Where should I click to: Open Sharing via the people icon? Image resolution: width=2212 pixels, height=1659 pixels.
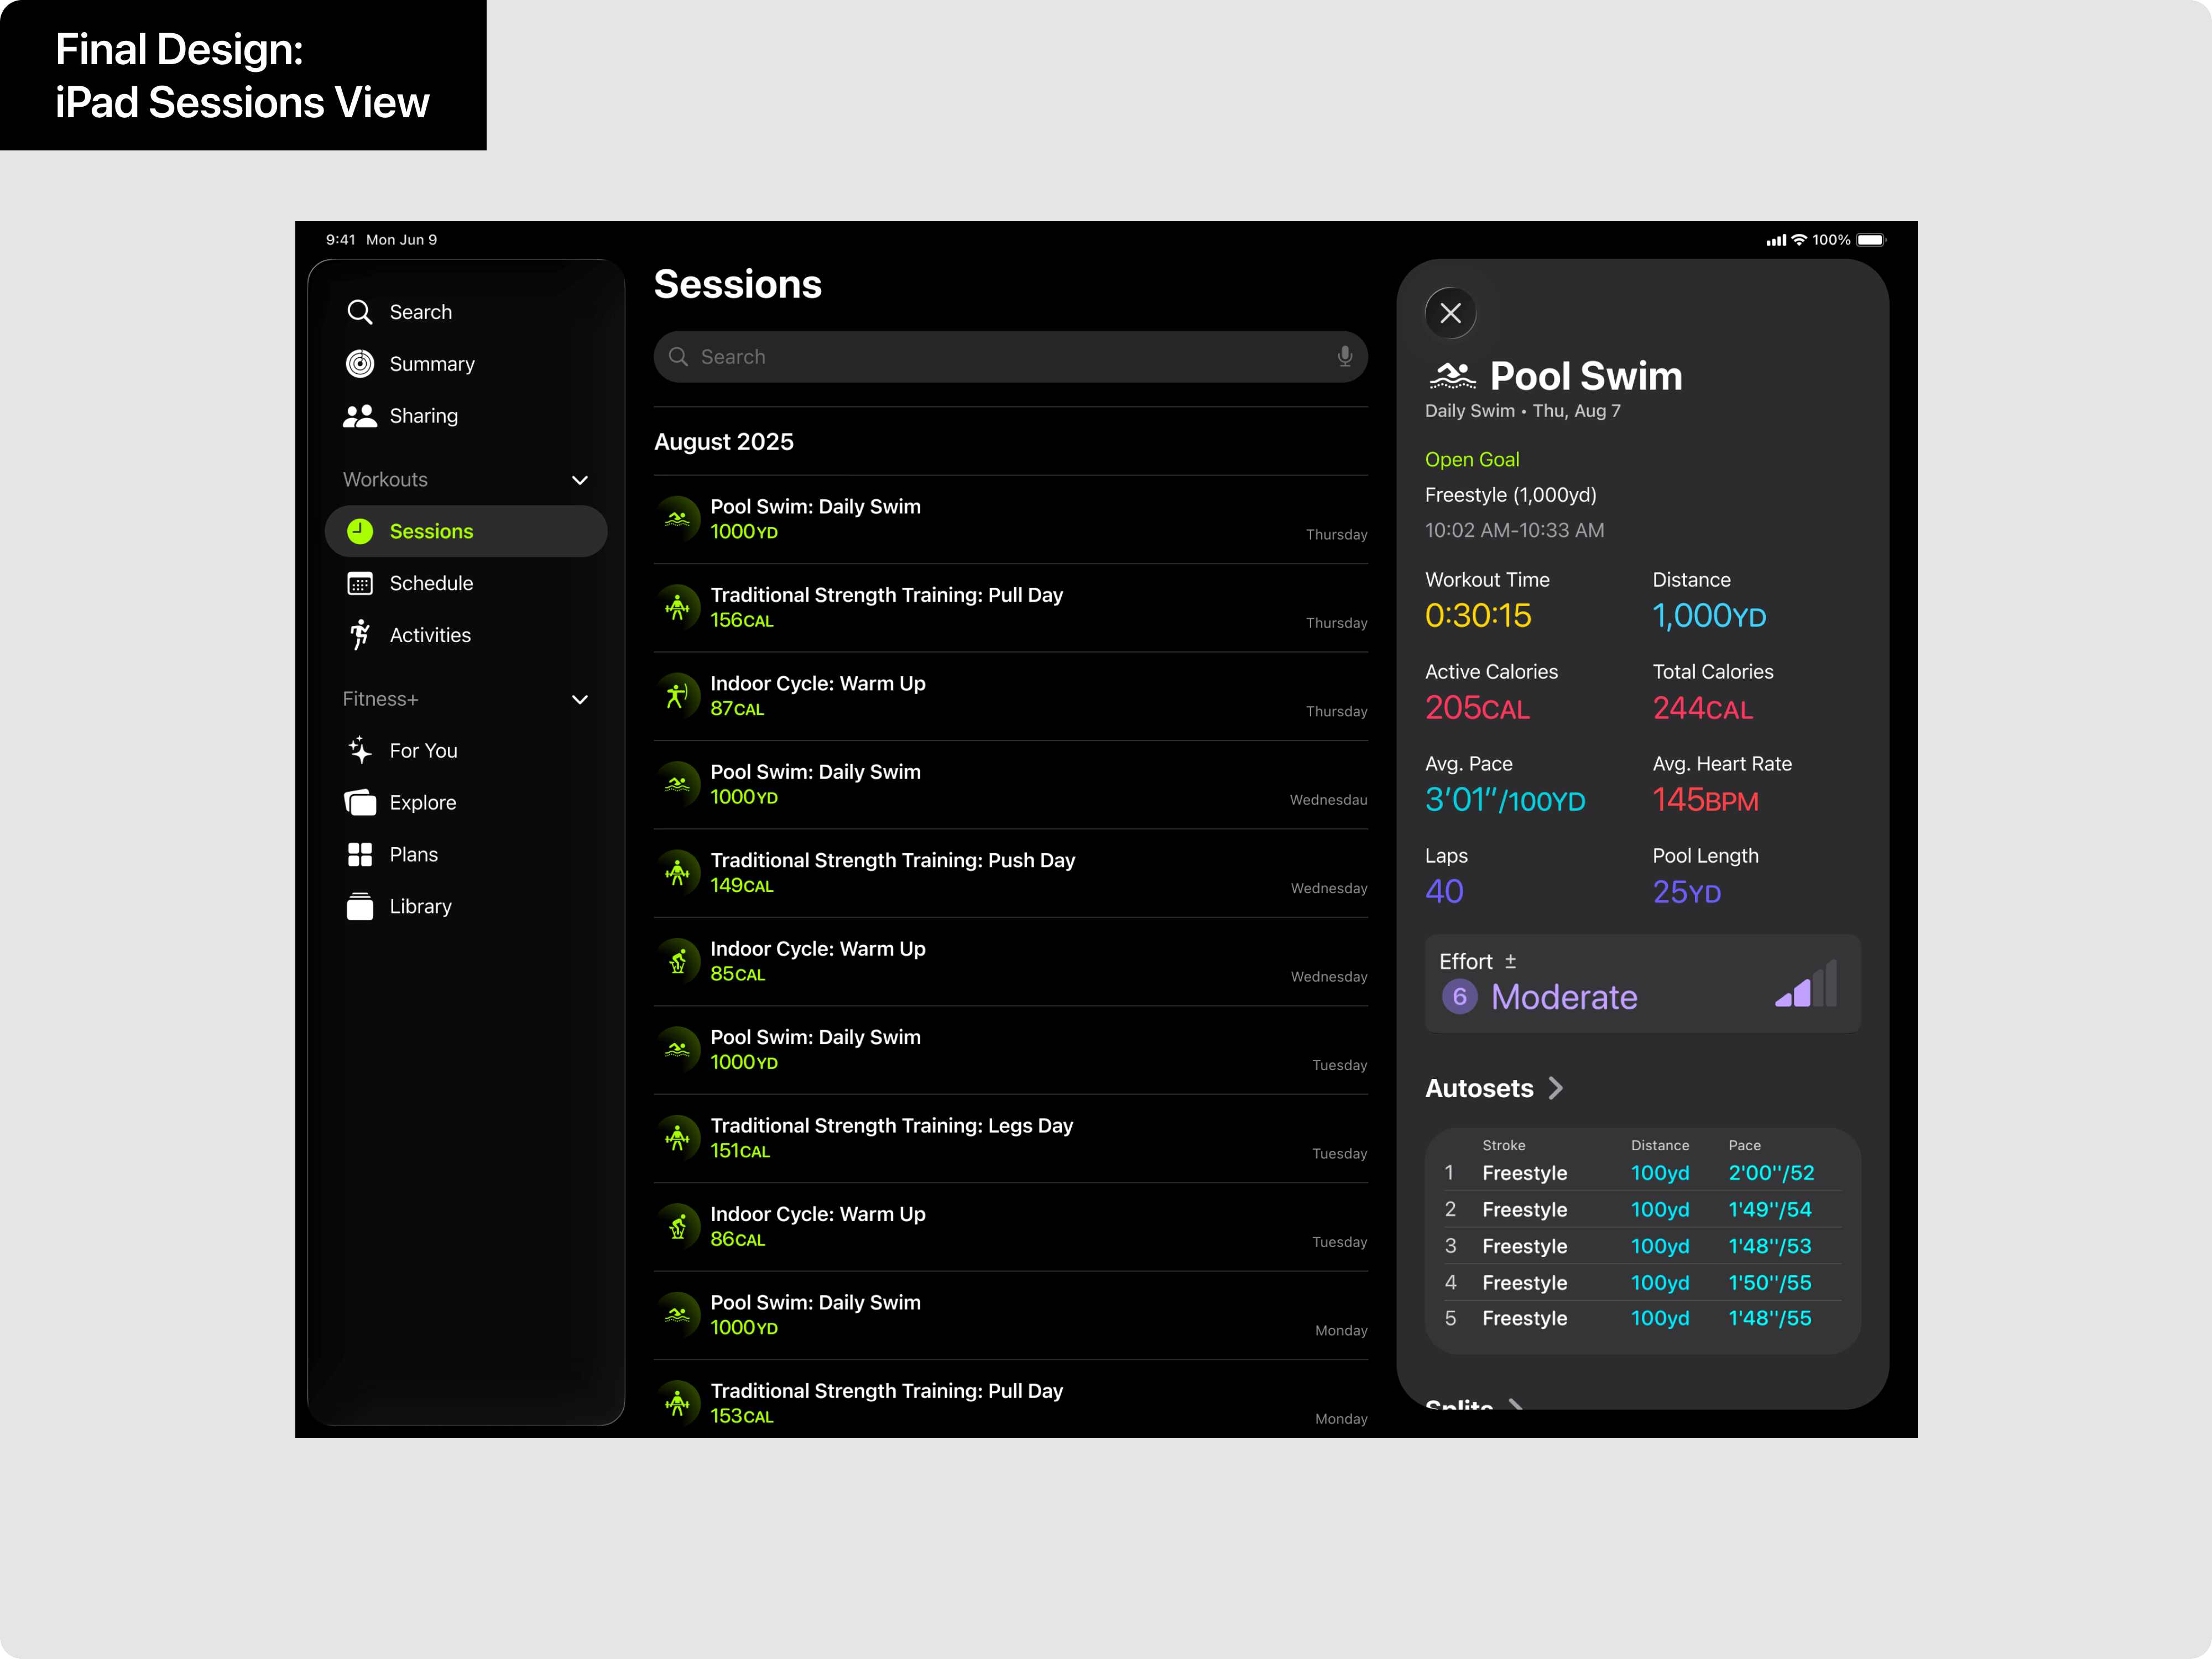point(360,416)
